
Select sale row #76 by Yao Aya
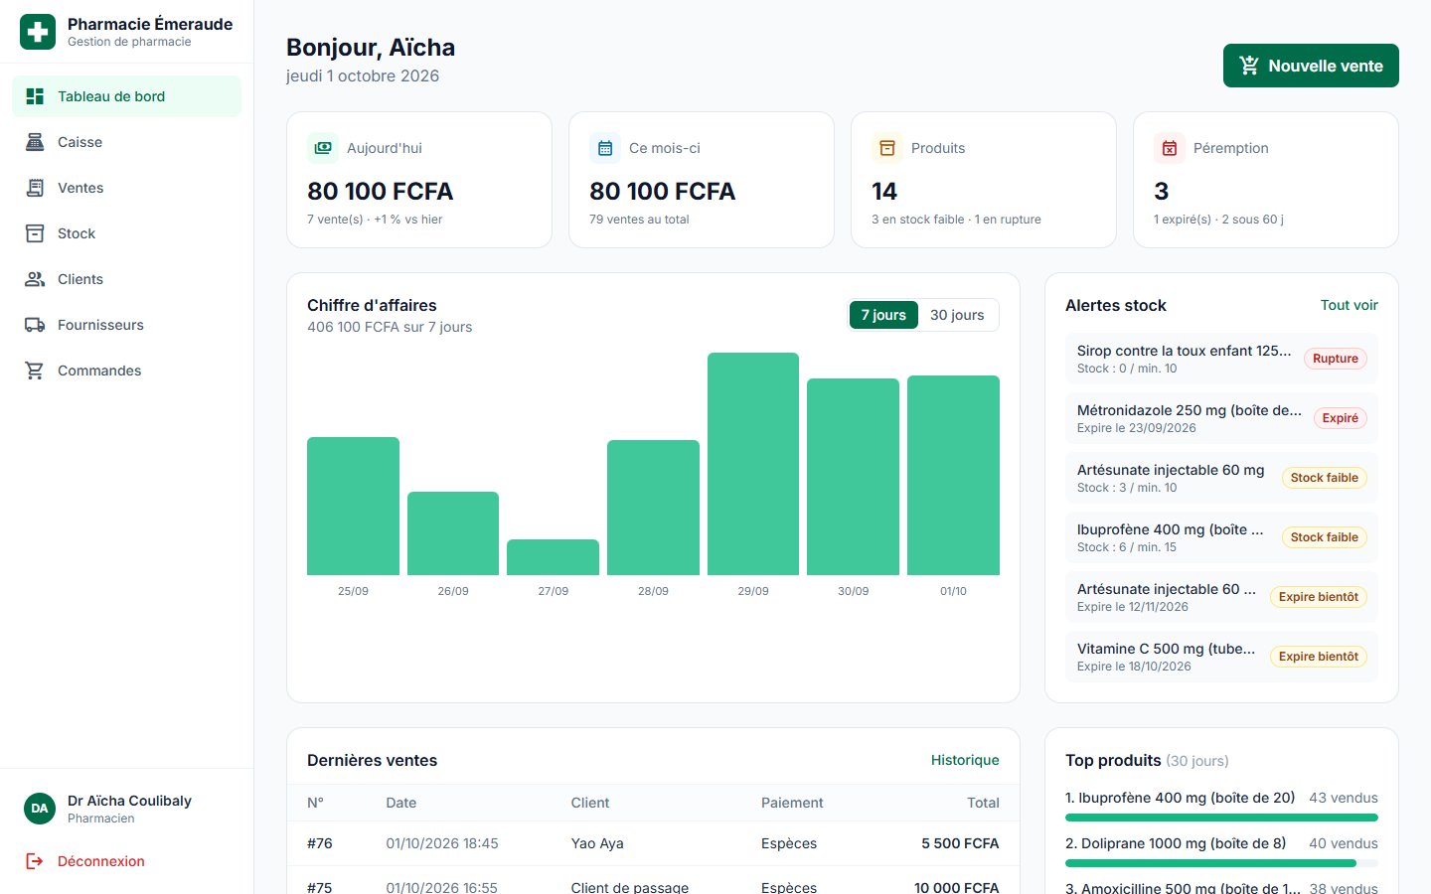pyautogui.click(x=653, y=843)
